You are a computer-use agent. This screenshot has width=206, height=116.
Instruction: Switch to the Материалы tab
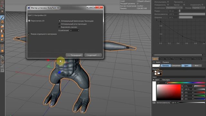[x=187, y=59]
